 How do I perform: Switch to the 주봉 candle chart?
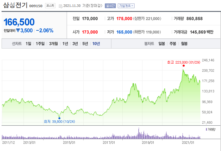(173, 44)
